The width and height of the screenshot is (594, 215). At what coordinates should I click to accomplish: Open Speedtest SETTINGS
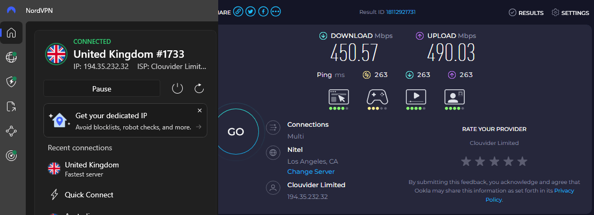point(570,13)
